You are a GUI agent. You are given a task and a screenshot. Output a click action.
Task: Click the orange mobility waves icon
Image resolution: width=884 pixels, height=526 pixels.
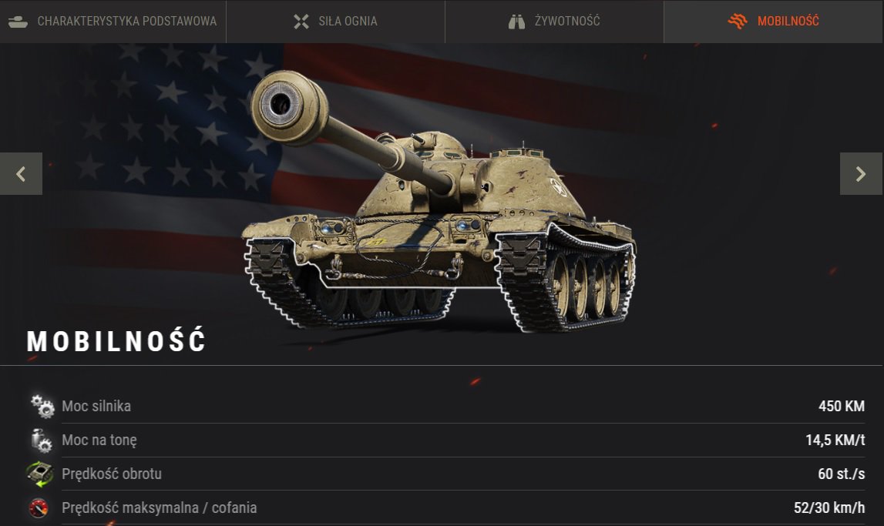738,22
